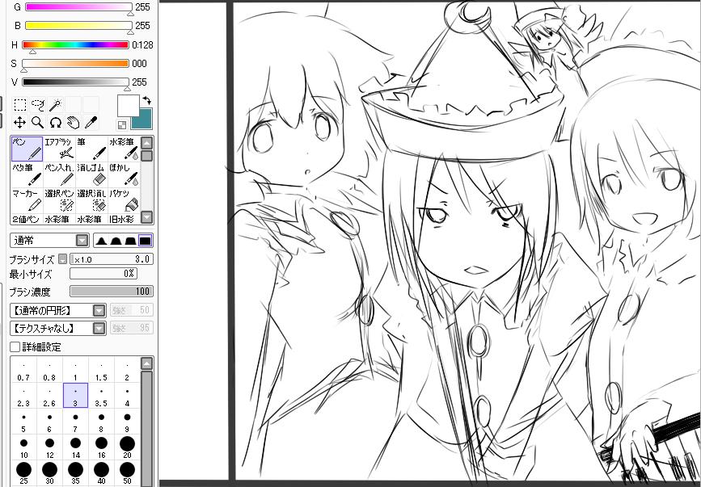Pick brush size preset 9
Viewport: 701px width, 487px height.
(x=128, y=422)
